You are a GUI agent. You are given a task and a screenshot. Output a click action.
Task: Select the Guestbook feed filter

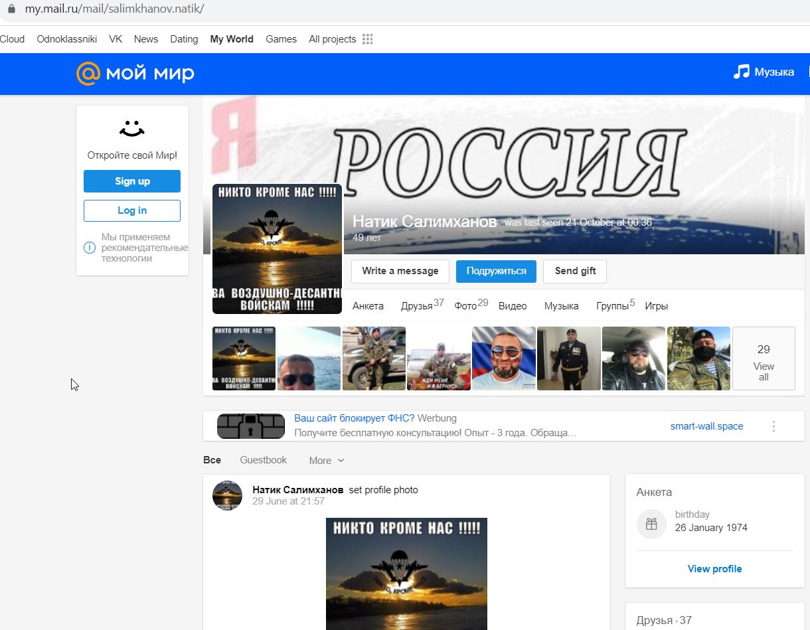tap(264, 460)
